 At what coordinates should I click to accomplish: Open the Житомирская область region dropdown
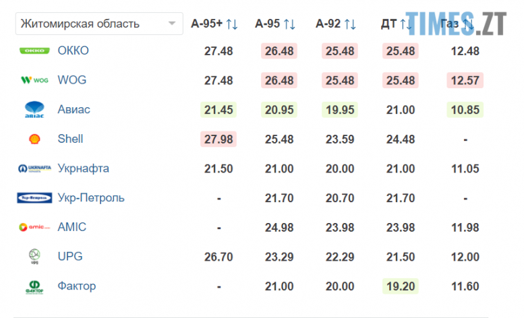click(99, 24)
